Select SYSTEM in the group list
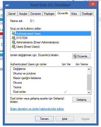 click(x=51, y=38)
